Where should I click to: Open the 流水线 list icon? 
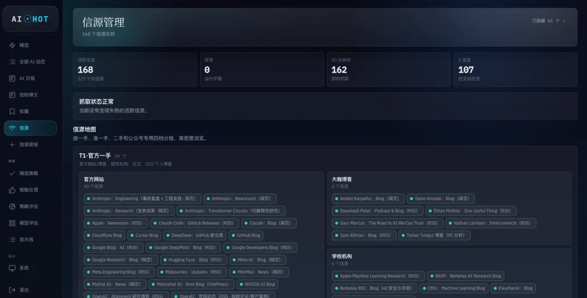tap(12, 240)
